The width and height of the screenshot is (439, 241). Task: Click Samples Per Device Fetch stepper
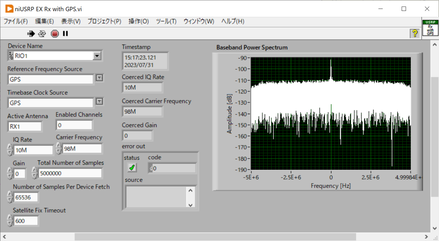coord(10,197)
